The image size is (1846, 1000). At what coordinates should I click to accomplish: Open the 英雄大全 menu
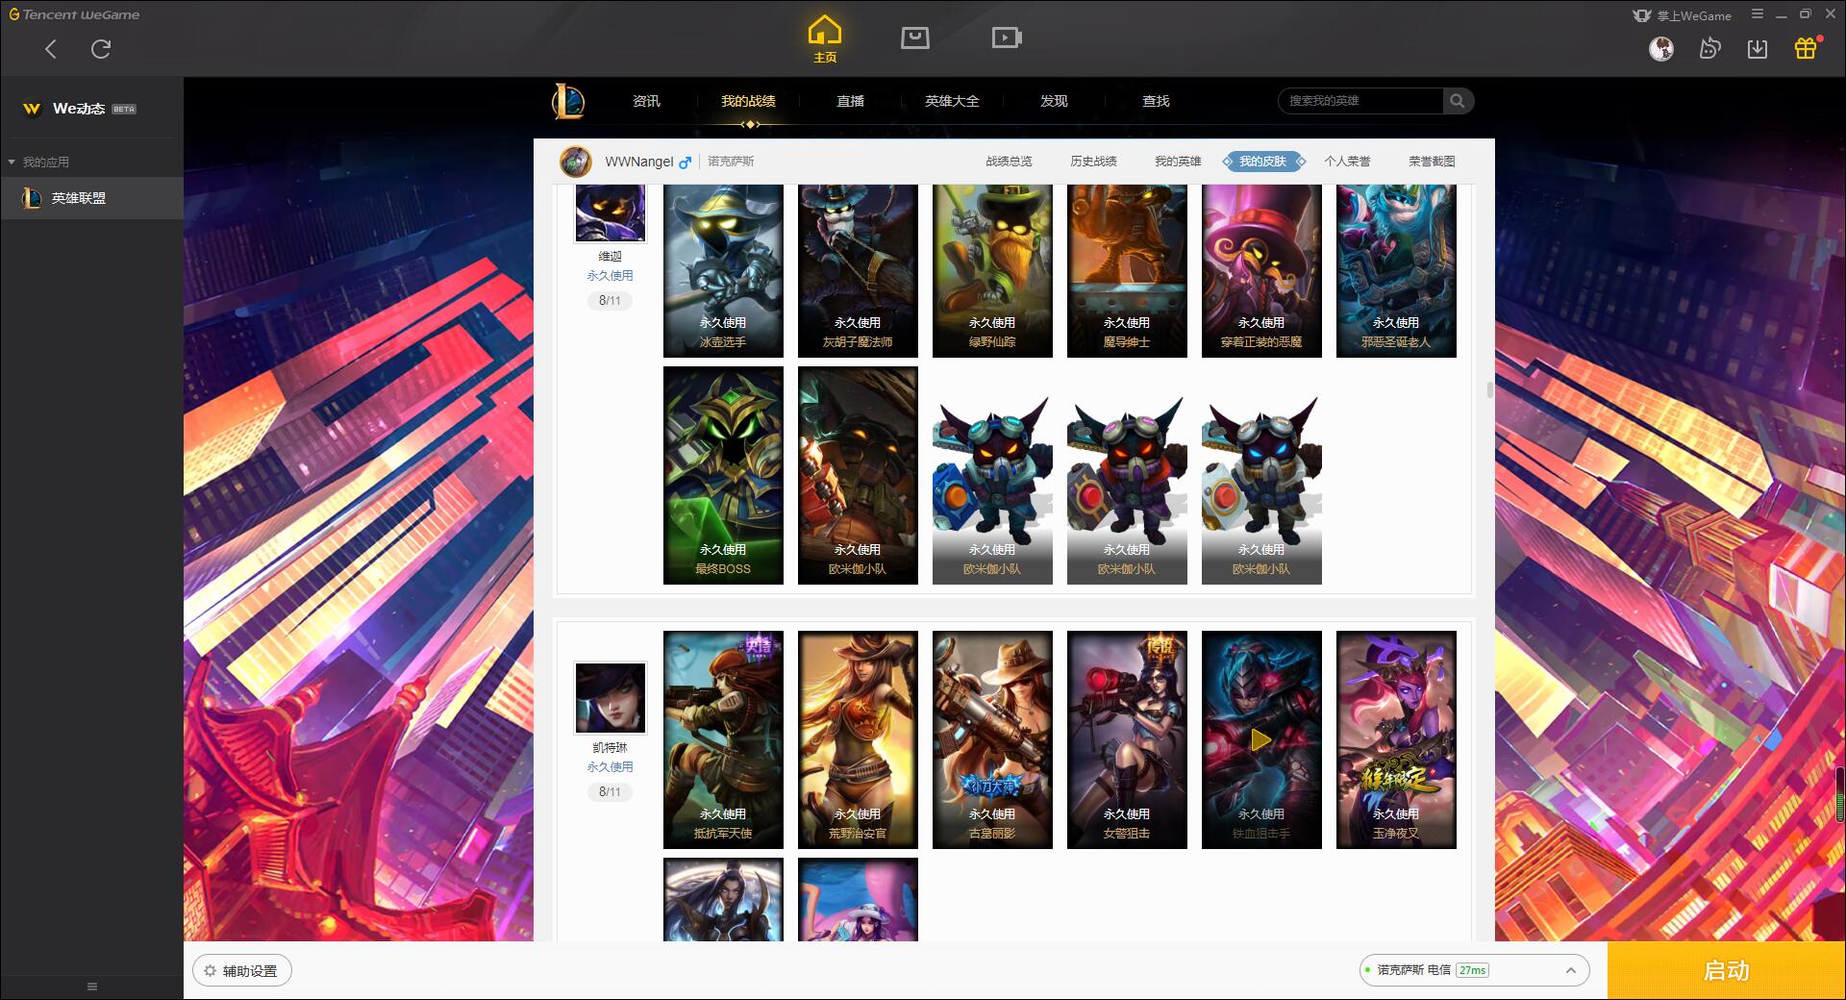click(x=952, y=101)
